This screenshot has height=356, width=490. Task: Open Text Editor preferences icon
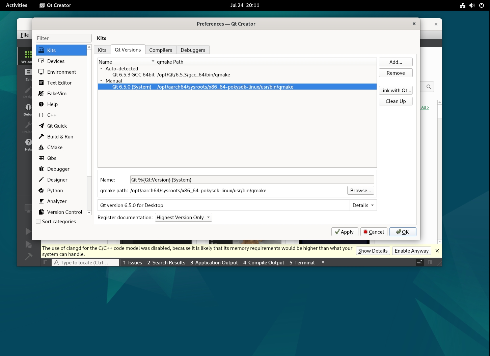click(x=42, y=83)
